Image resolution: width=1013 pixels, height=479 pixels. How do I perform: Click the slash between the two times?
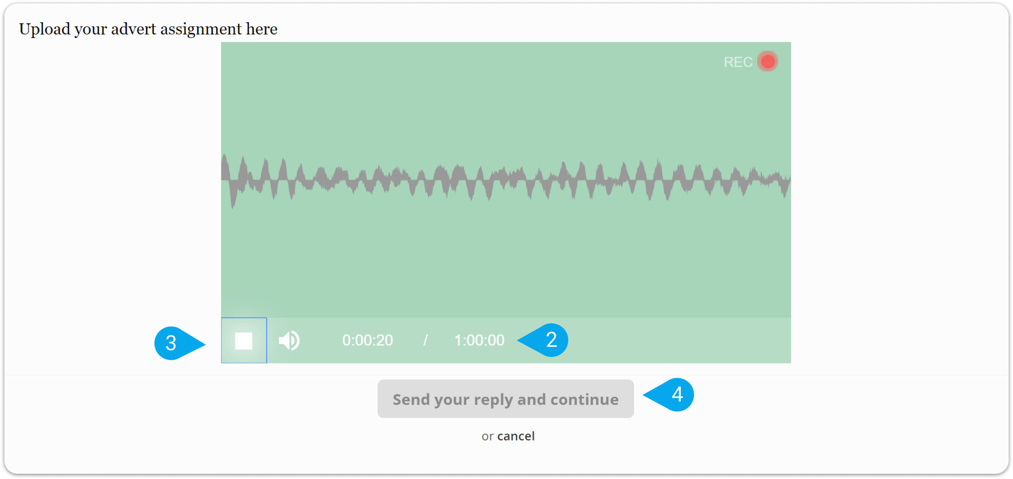(x=425, y=341)
